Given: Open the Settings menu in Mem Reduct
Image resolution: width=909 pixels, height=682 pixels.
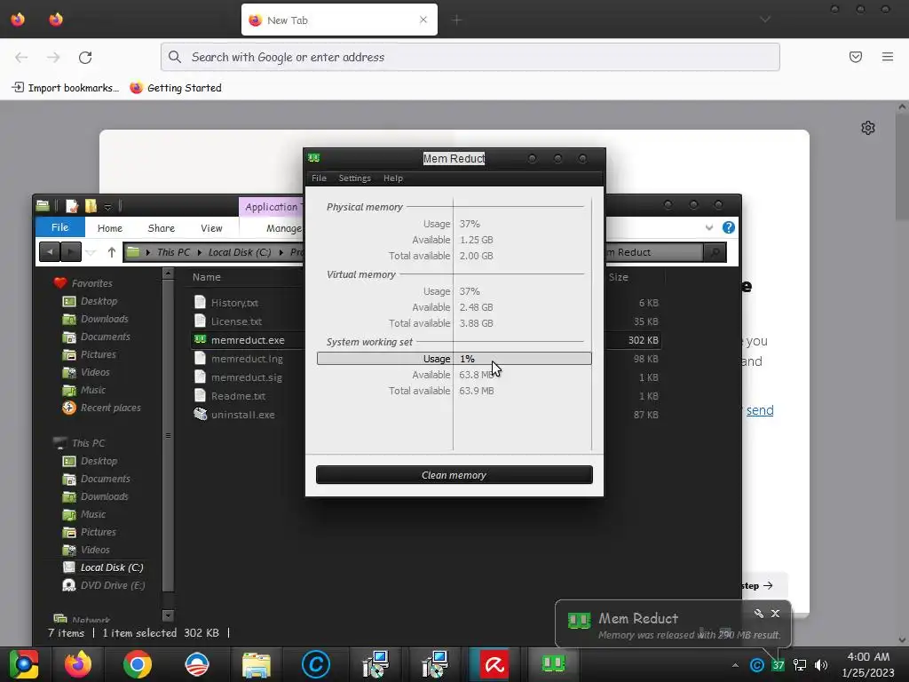Looking at the screenshot, I should pos(354,178).
